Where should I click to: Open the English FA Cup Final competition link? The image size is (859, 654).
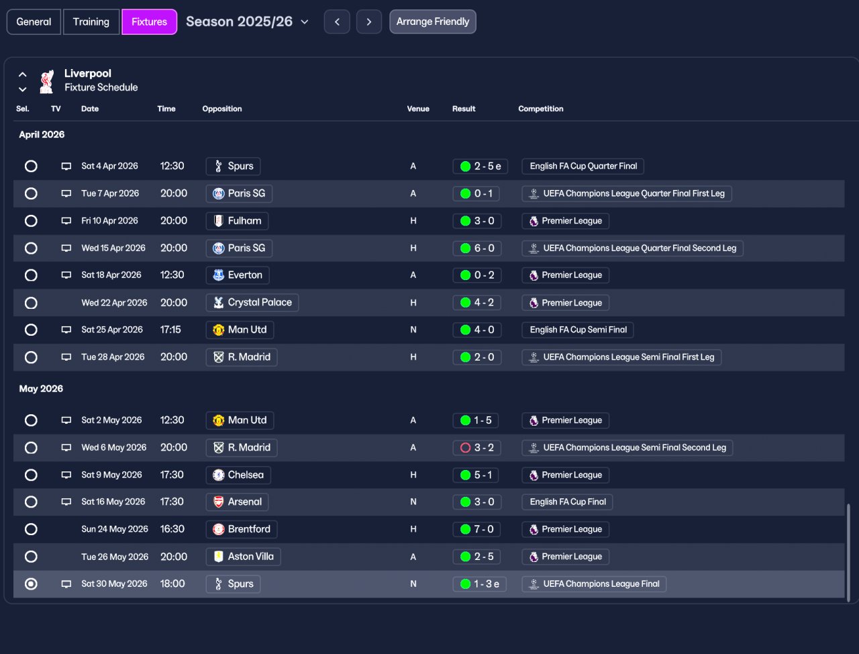[x=567, y=502]
